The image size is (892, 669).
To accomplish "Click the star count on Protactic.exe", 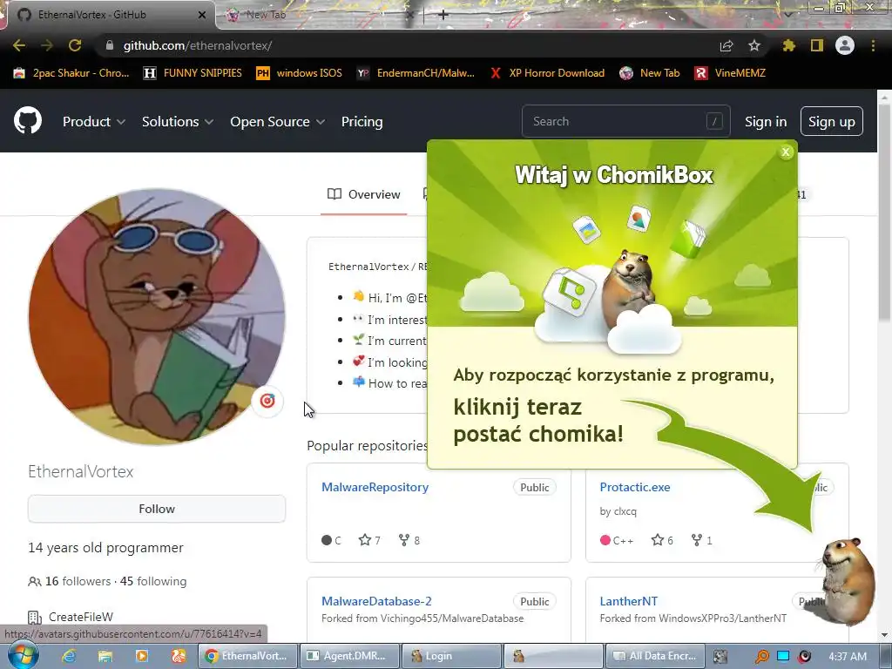I will tap(662, 540).
